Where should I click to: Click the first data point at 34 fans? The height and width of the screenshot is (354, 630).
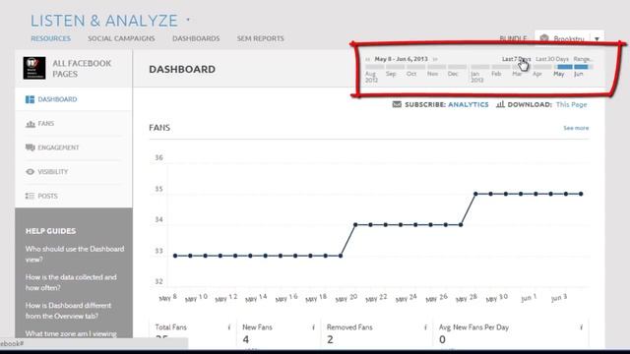[355, 225]
